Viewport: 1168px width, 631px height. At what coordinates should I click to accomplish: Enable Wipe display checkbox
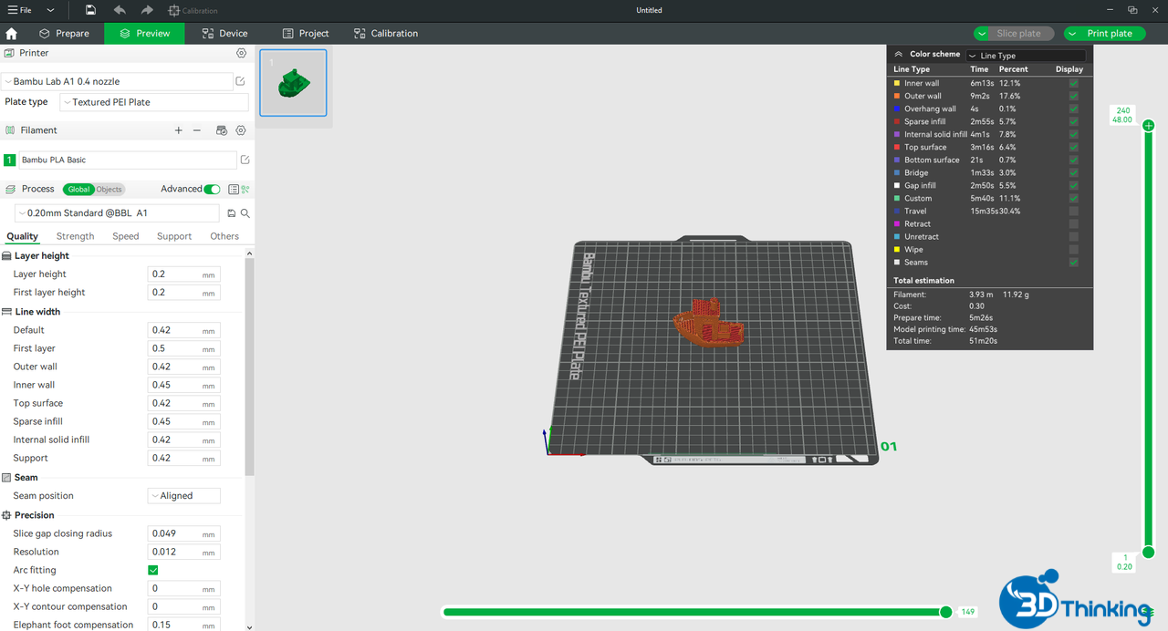click(x=1073, y=249)
